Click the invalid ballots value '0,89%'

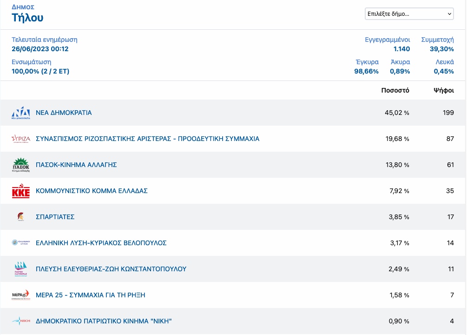(x=400, y=71)
